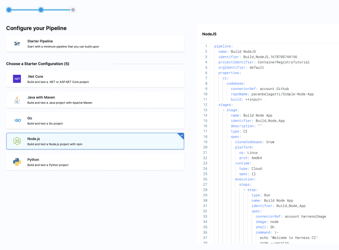Click line number 12 beside 'stages:'

coord(205,105)
